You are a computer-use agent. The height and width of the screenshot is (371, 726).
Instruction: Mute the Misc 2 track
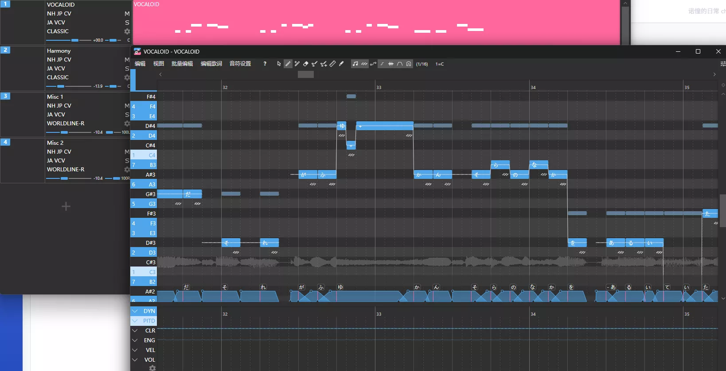(x=127, y=152)
